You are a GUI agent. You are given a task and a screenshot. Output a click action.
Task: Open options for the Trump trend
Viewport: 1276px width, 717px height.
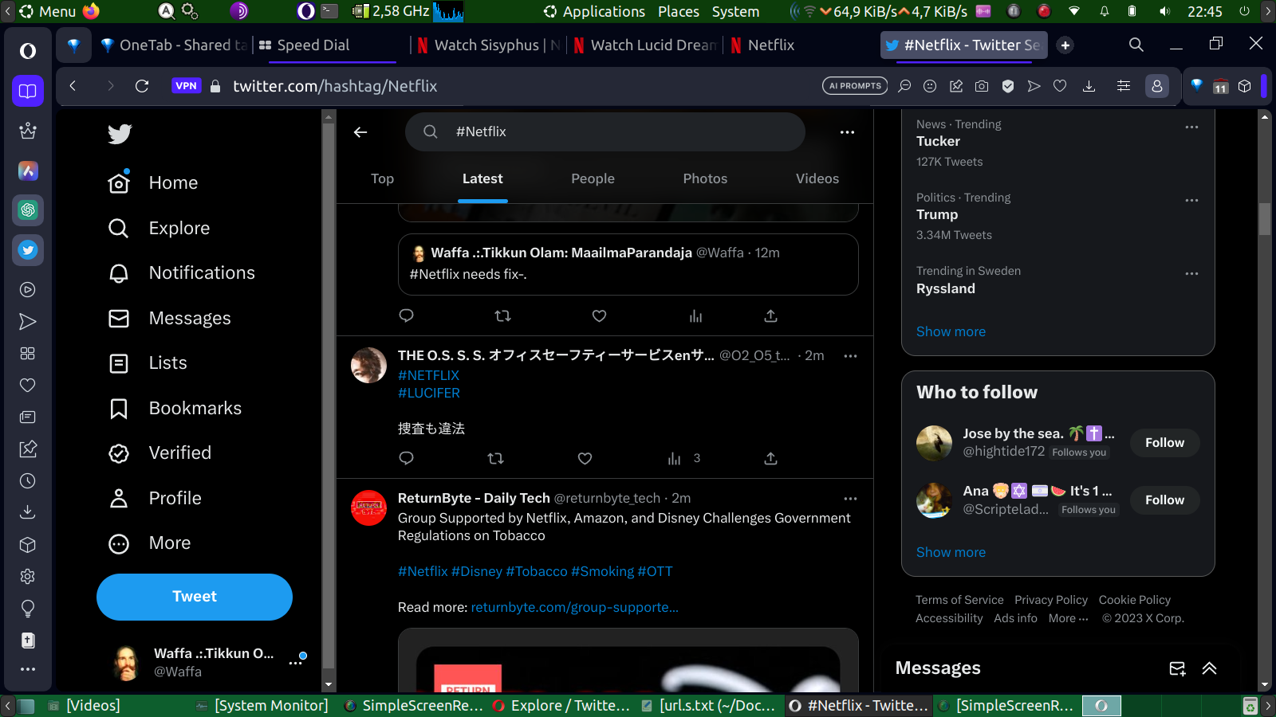click(1191, 201)
